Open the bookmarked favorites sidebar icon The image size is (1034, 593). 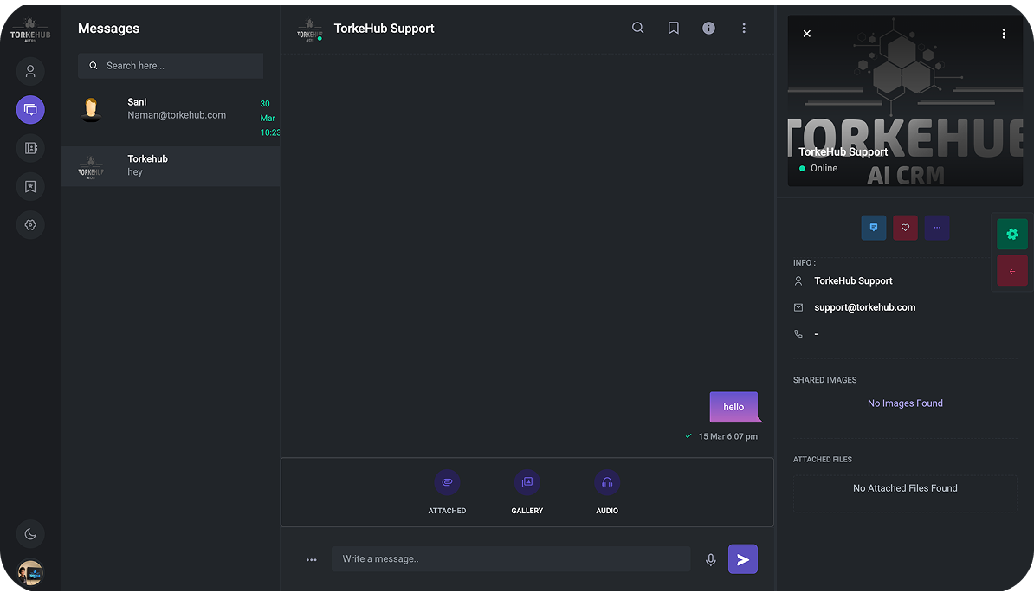[x=30, y=186]
